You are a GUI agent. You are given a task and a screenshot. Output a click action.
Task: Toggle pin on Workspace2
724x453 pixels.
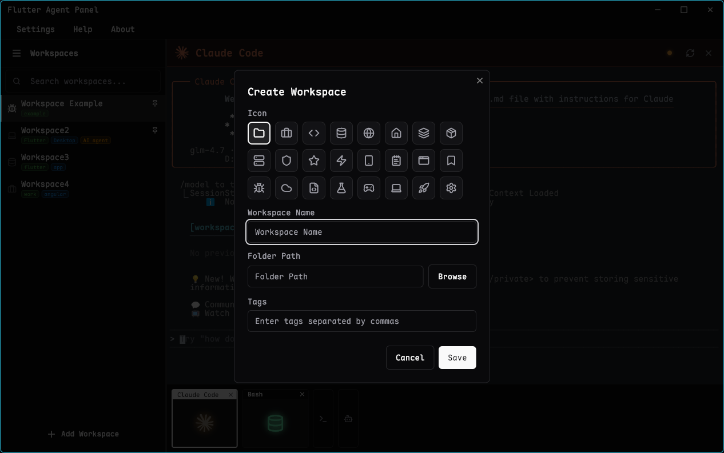[155, 130]
